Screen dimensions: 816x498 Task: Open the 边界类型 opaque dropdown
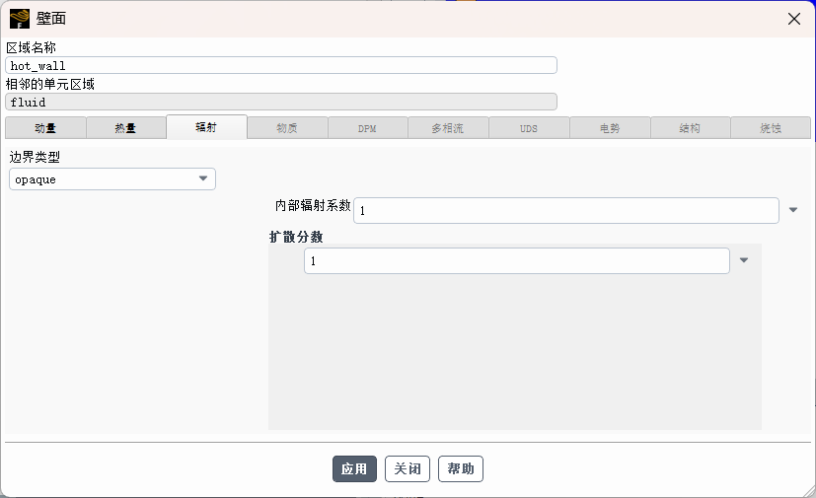112,179
